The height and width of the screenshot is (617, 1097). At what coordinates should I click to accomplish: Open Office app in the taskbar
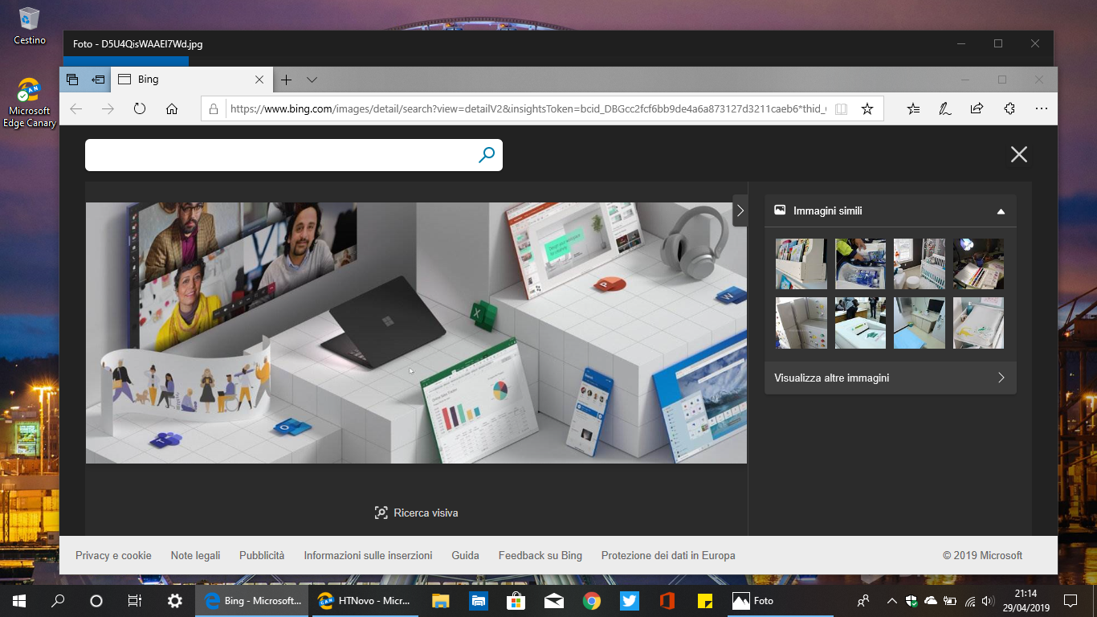point(667,600)
